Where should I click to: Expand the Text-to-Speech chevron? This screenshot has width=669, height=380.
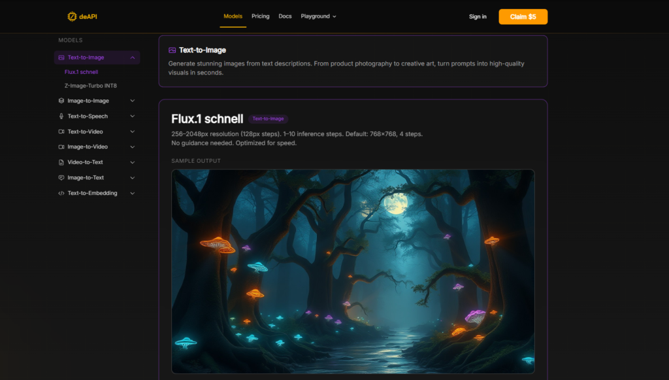(133, 116)
